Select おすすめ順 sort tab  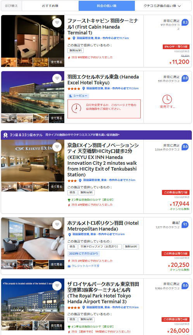click(x=50, y=6)
